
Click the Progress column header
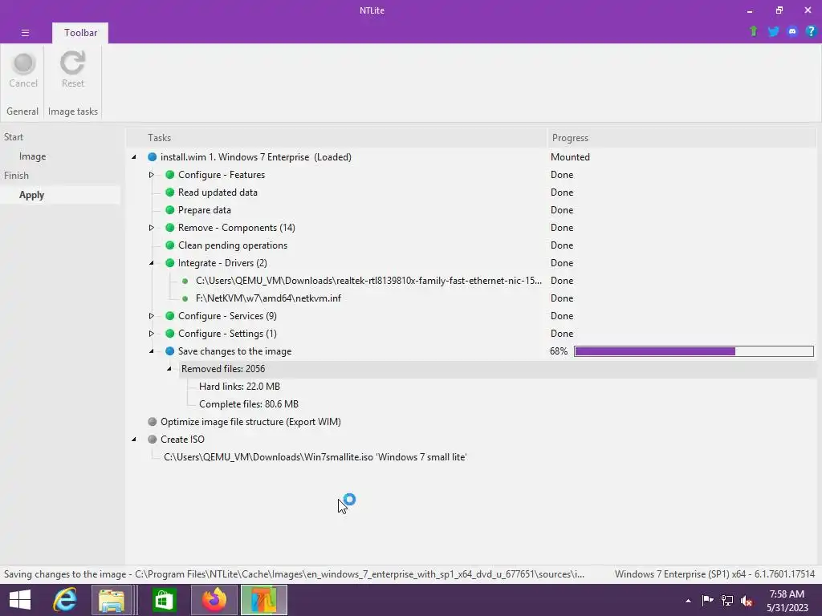click(x=682, y=138)
